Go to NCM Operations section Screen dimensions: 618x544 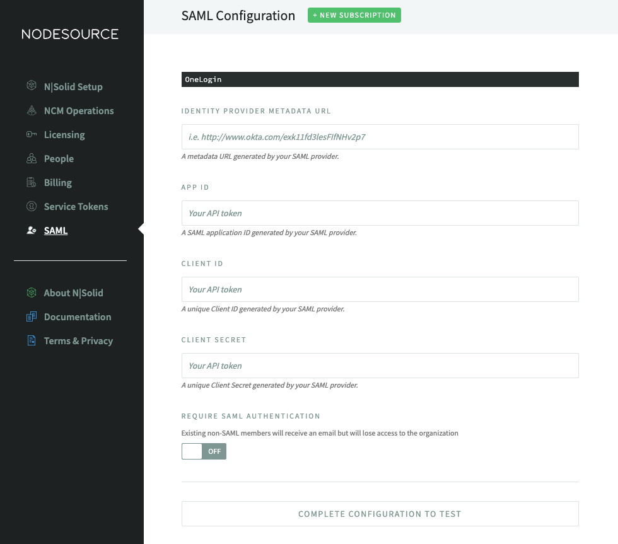(x=79, y=111)
